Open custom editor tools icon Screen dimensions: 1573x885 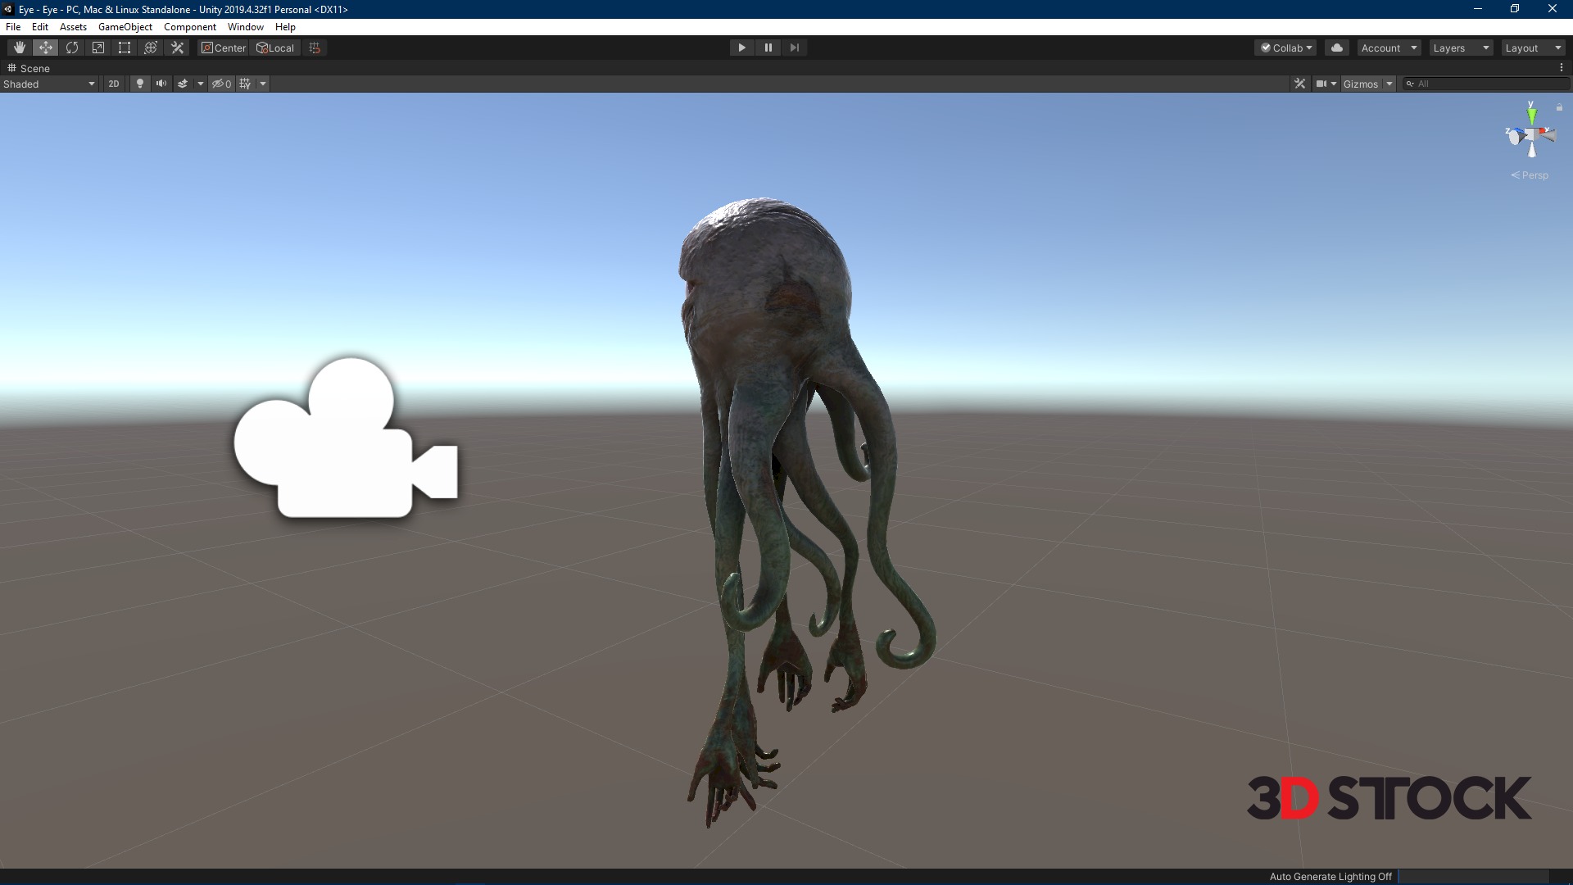[x=177, y=48]
